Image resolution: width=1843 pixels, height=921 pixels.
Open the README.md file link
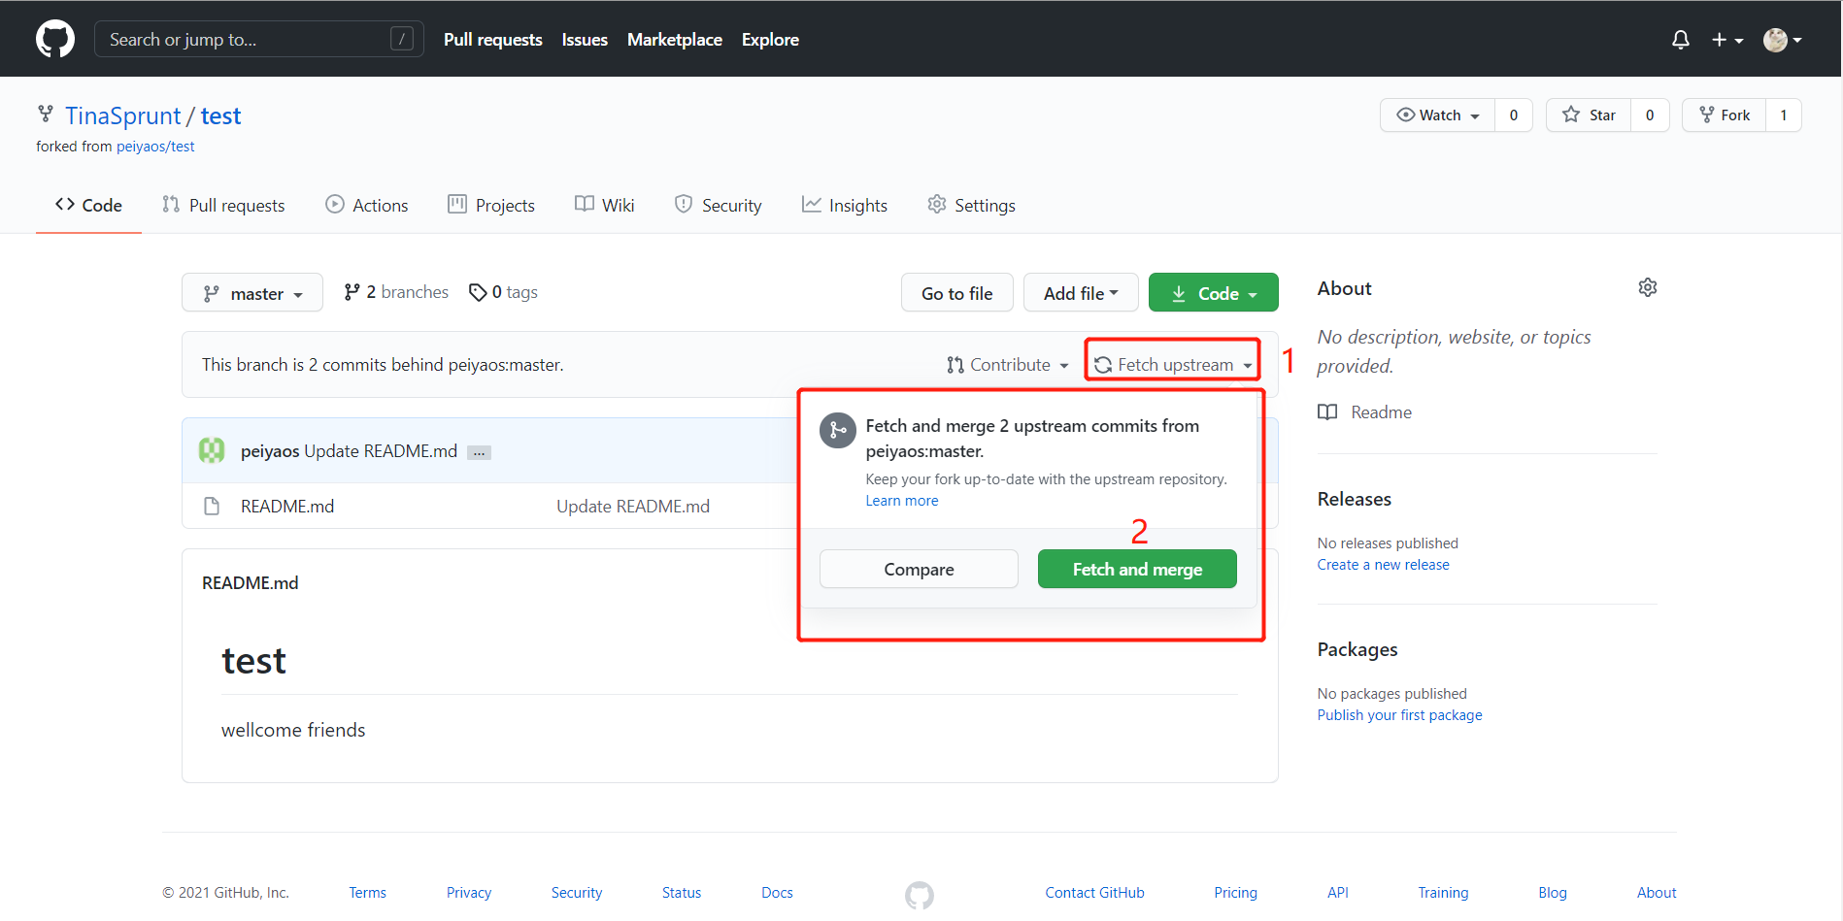pos(287,506)
